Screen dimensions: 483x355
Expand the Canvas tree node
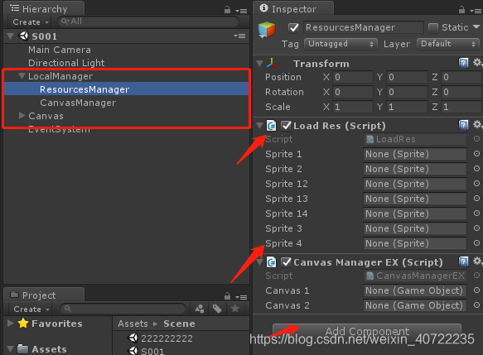pyautogui.click(x=22, y=115)
